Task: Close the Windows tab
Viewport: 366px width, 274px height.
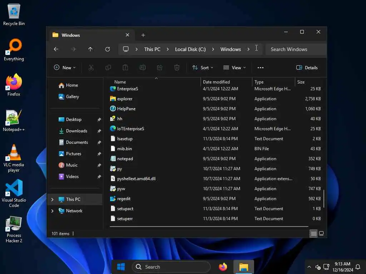Action: tap(128, 35)
